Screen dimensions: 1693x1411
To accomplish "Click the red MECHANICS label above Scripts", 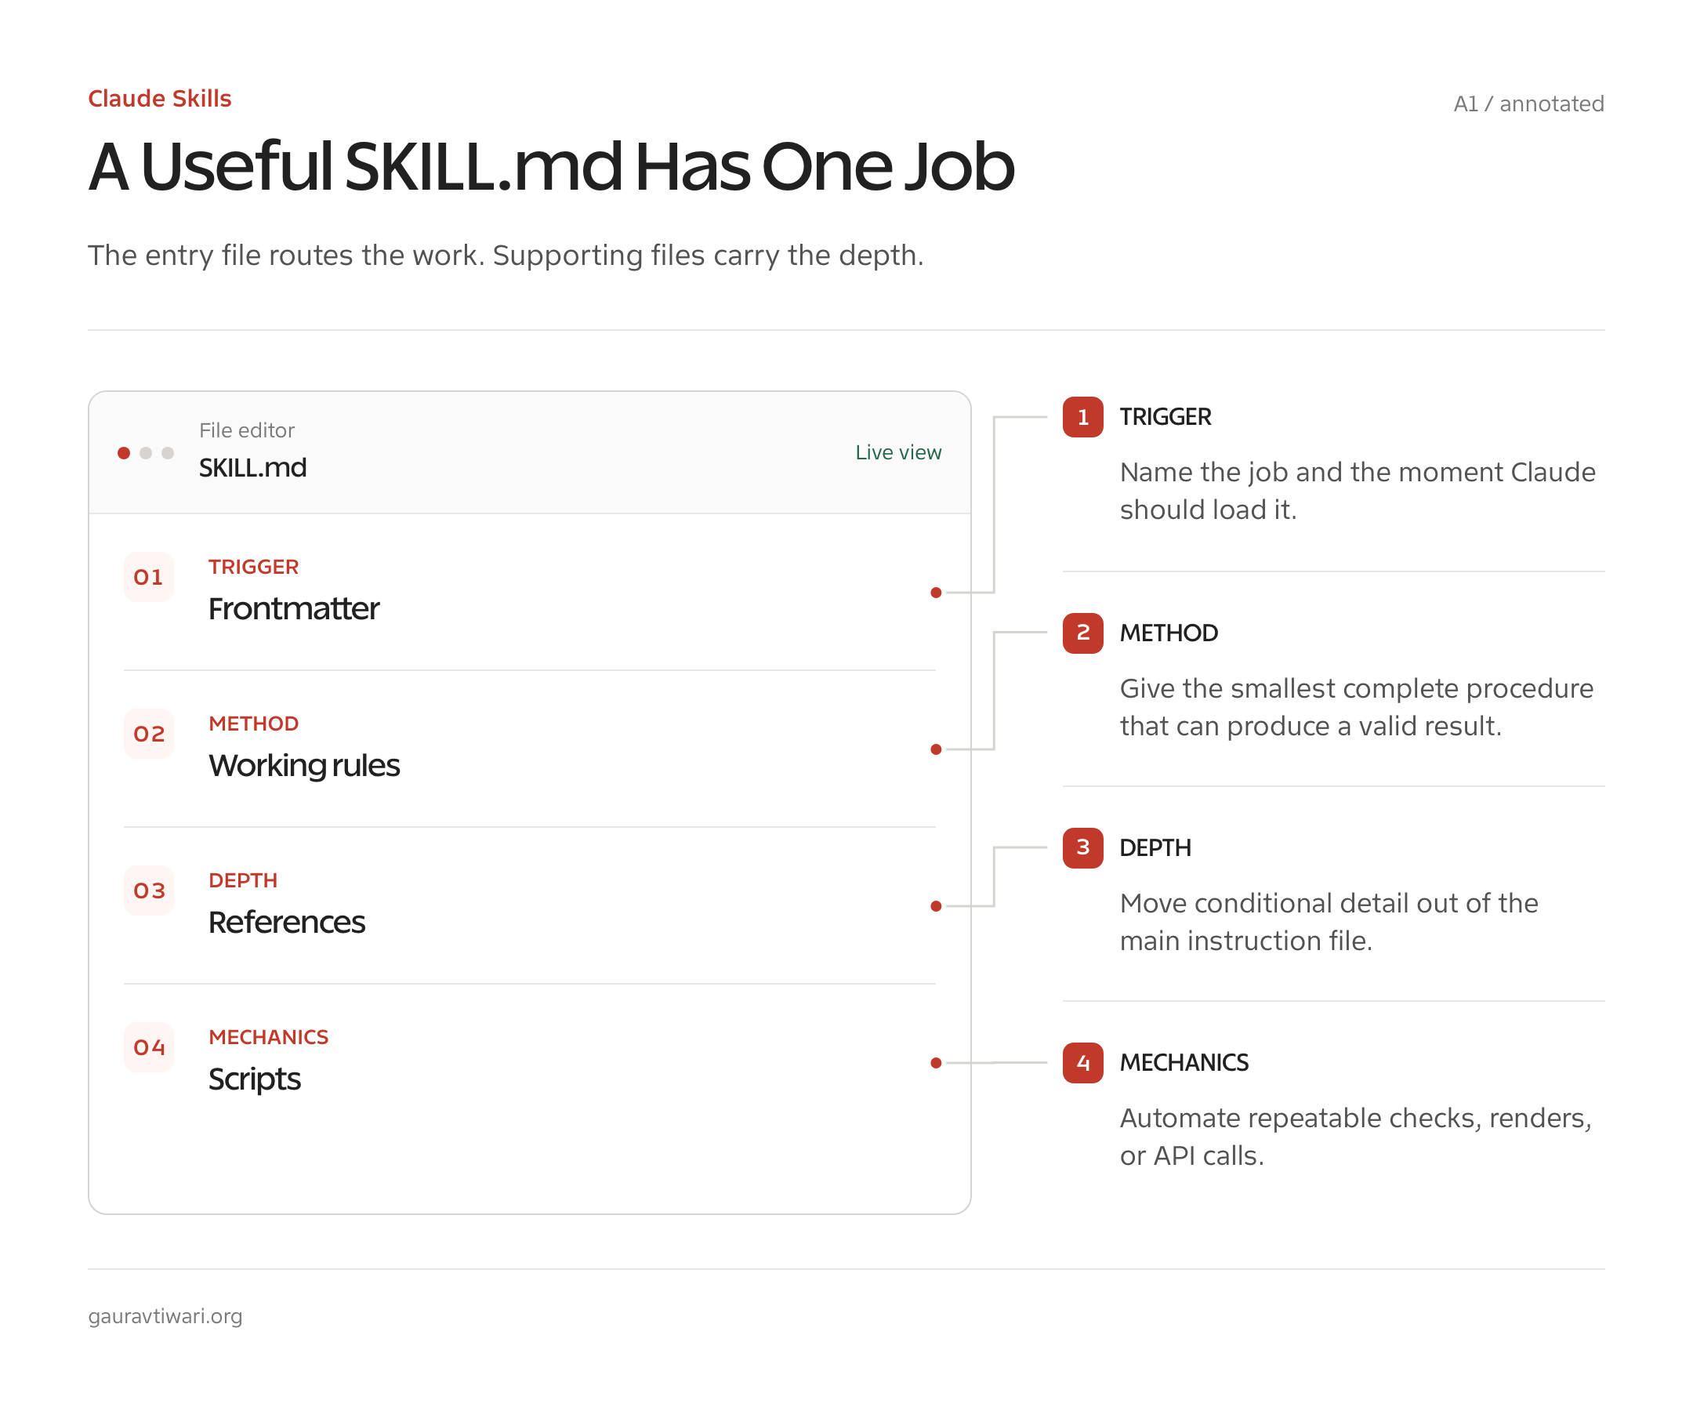I will [269, 1037].
